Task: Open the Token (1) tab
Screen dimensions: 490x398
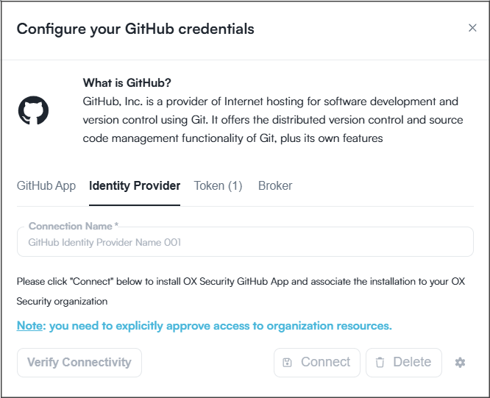Action: (218, 185)
